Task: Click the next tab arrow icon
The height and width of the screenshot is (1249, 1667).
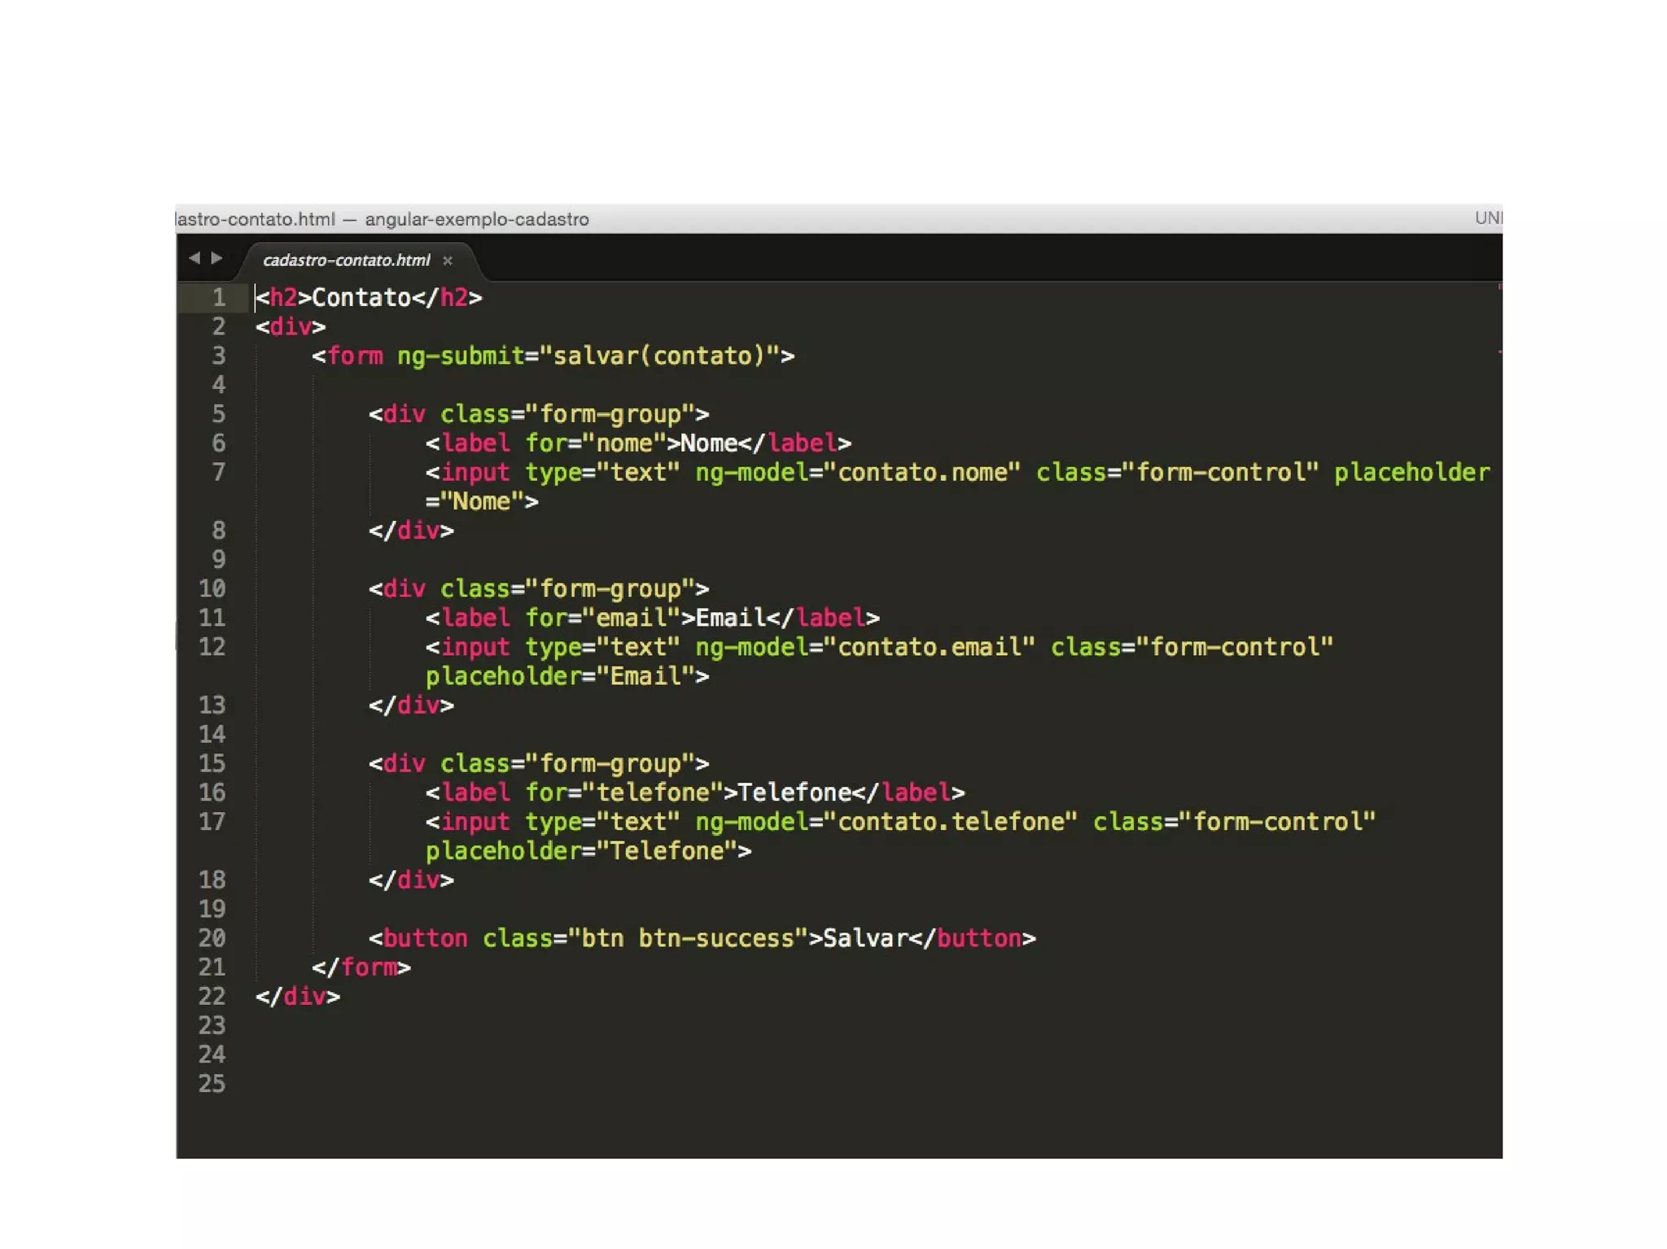Action: 217,258
